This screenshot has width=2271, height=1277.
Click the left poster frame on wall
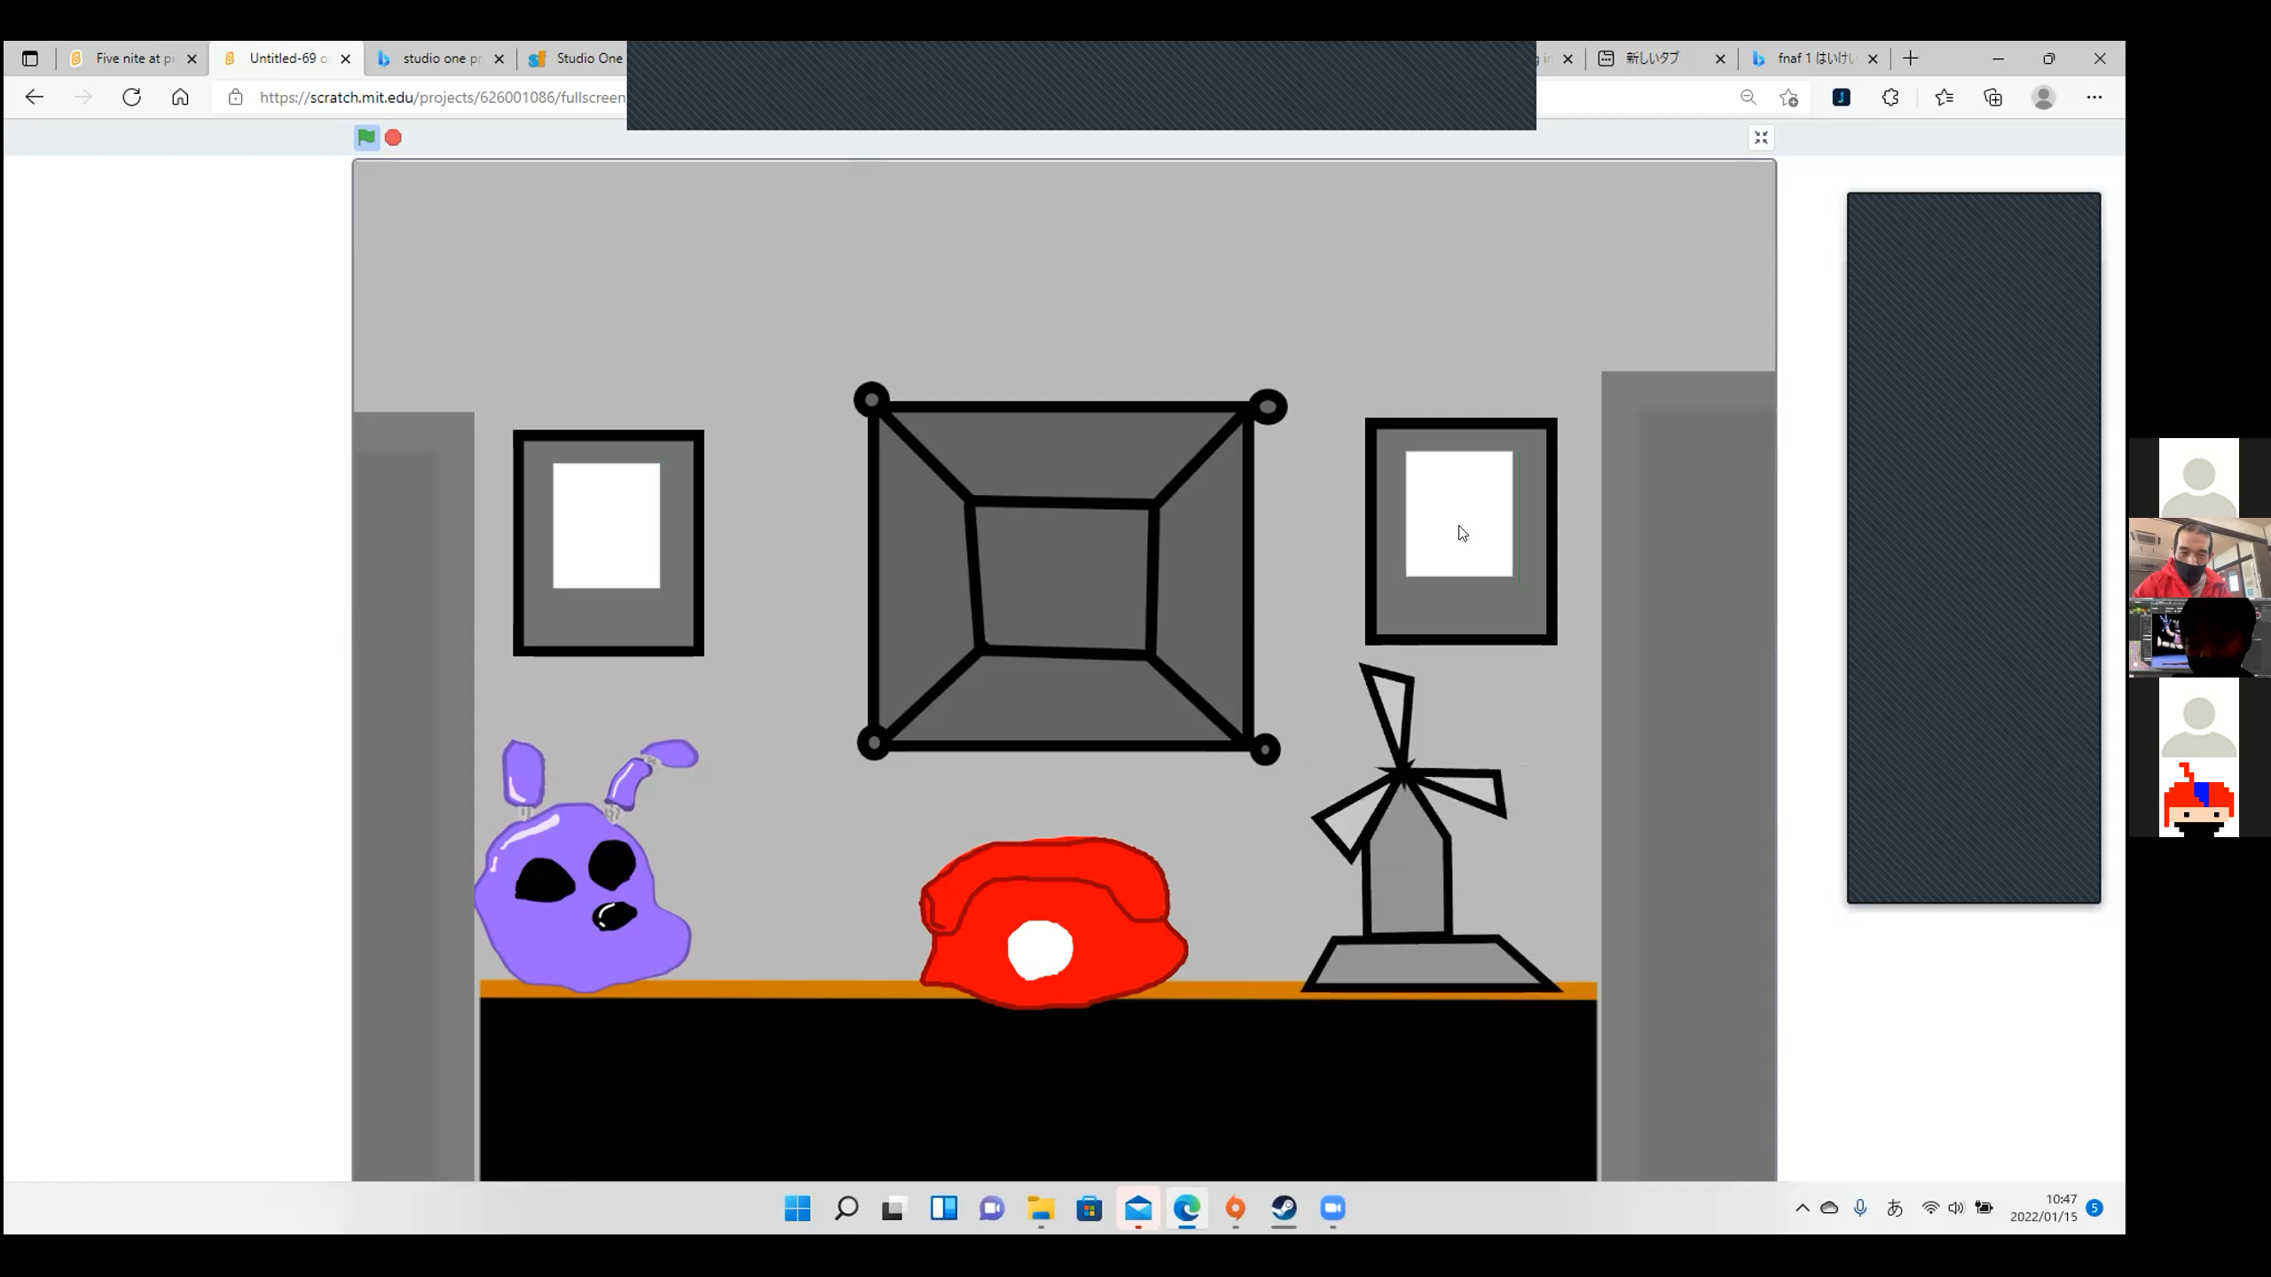[609, 543]
